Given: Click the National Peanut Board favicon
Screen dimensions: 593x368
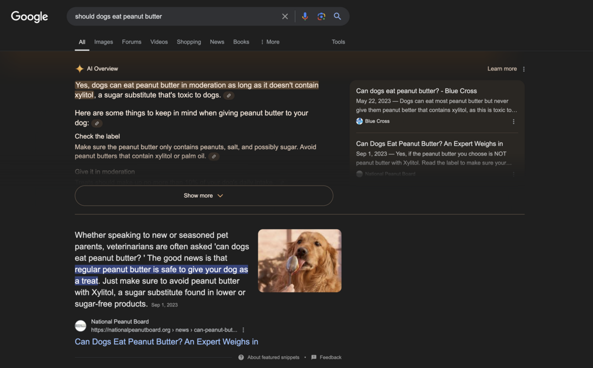Looking at the screenshot, I should 81,326.
